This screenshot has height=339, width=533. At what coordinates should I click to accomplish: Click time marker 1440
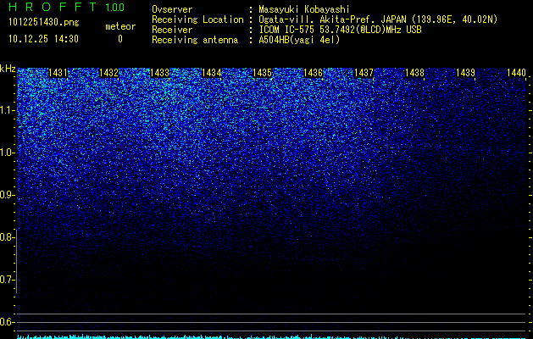click(516, 73)
